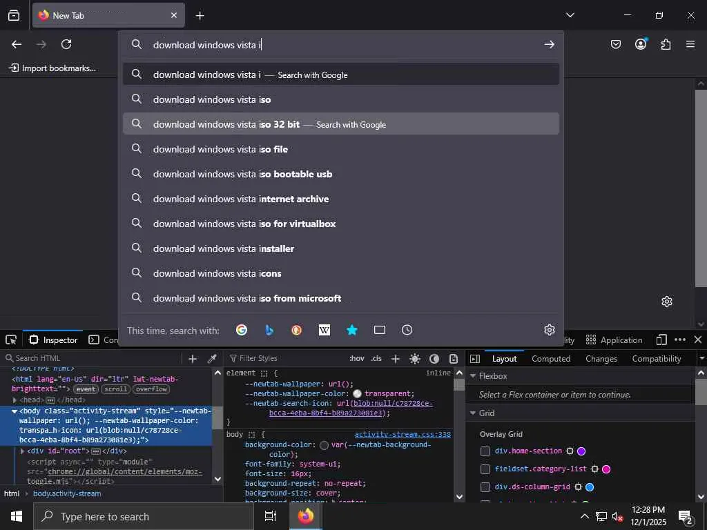Search this time with Wikipedia icon
707x530 pixels.
[325, 330]
